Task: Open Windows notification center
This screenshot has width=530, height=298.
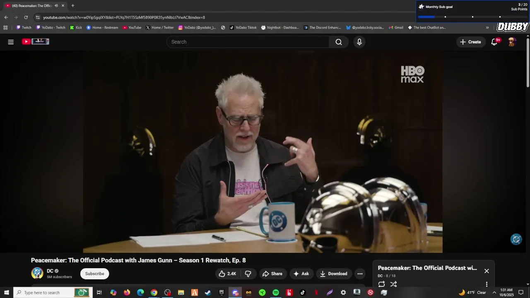Action: [521, 293]
